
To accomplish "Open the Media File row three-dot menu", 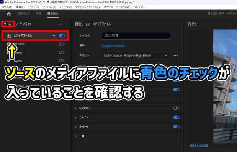I will (53, 36).
